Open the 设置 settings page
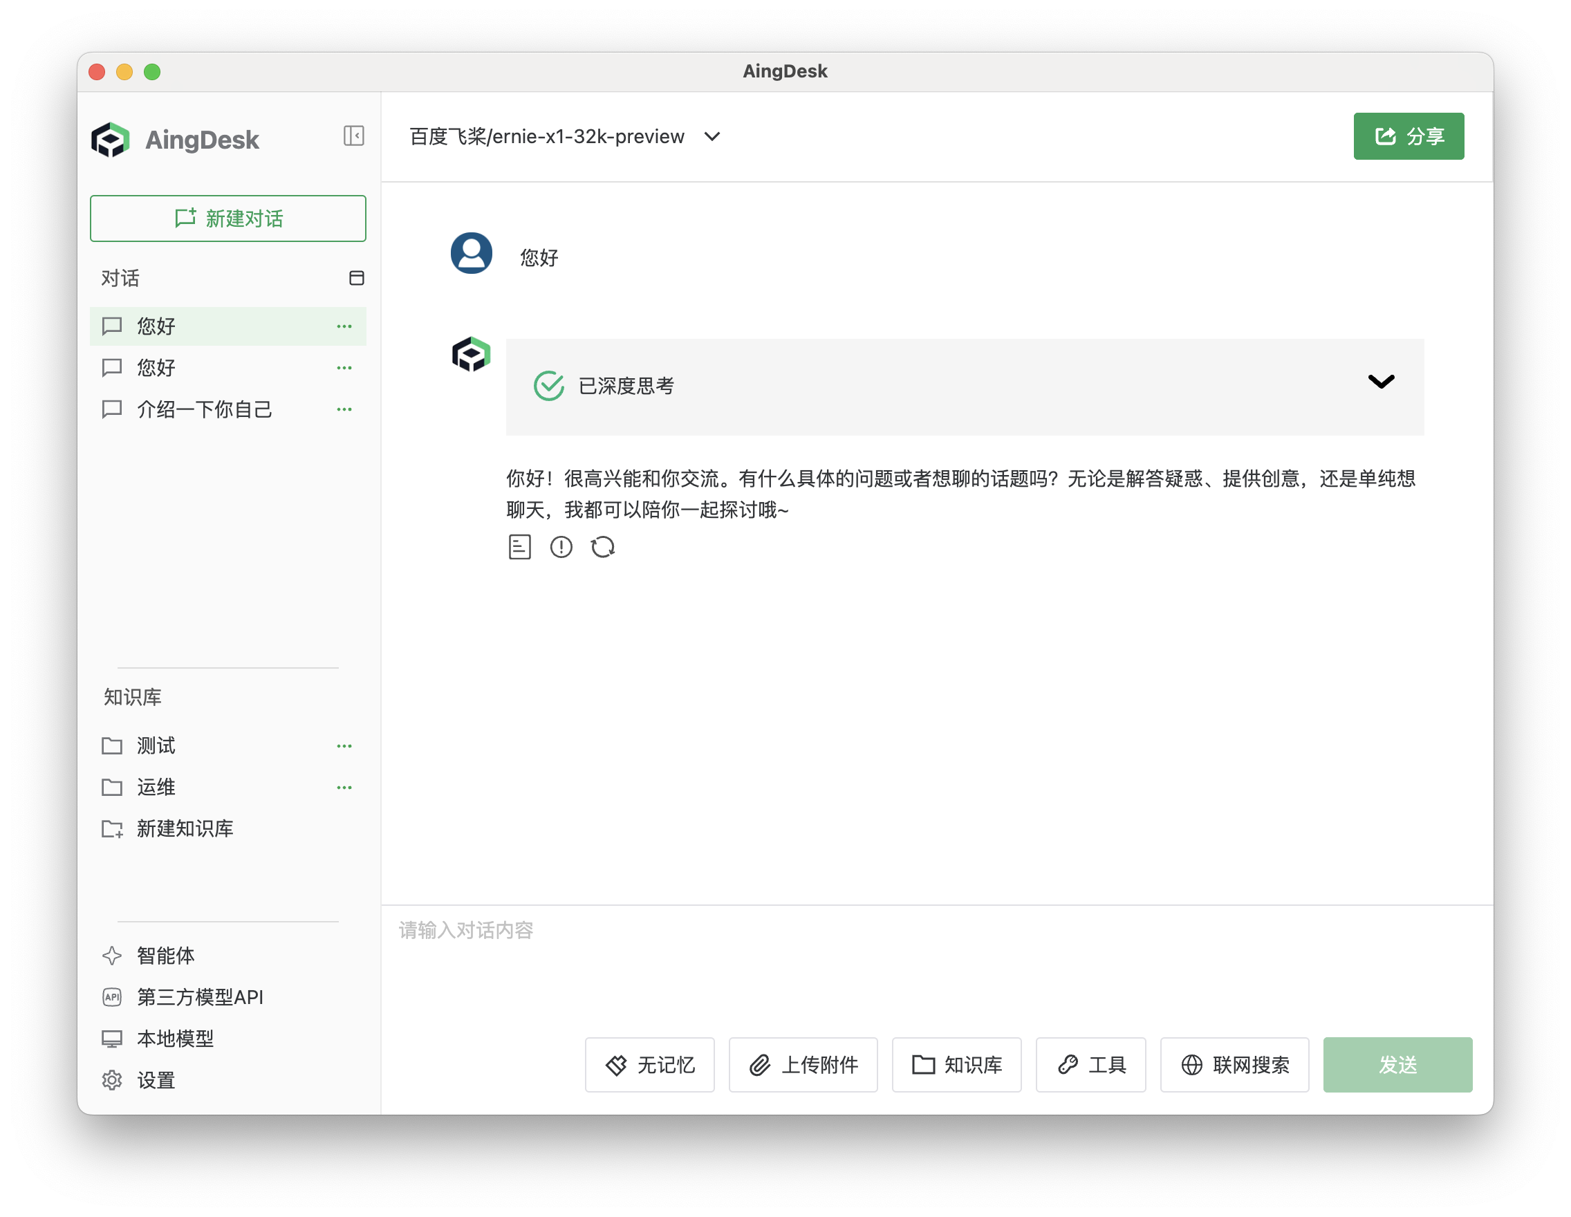The height and width of the screenshot is (1217, 1571). click(x=156, y=1080)
